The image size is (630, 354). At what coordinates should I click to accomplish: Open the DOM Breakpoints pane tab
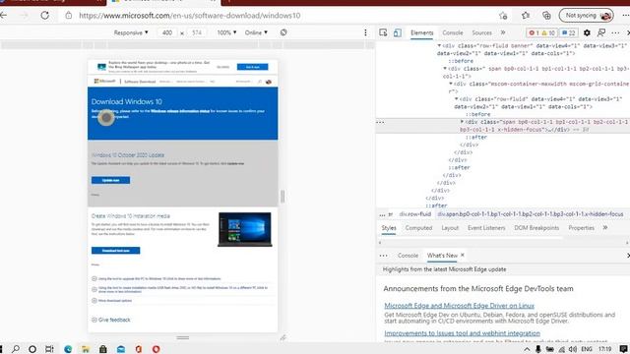pyautogui.click(x=536, y=228)
